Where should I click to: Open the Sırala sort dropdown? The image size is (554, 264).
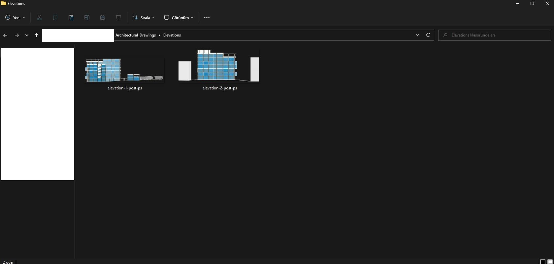(144, 17)
